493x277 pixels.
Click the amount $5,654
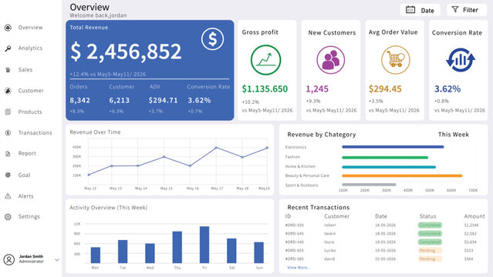[471, 242]
